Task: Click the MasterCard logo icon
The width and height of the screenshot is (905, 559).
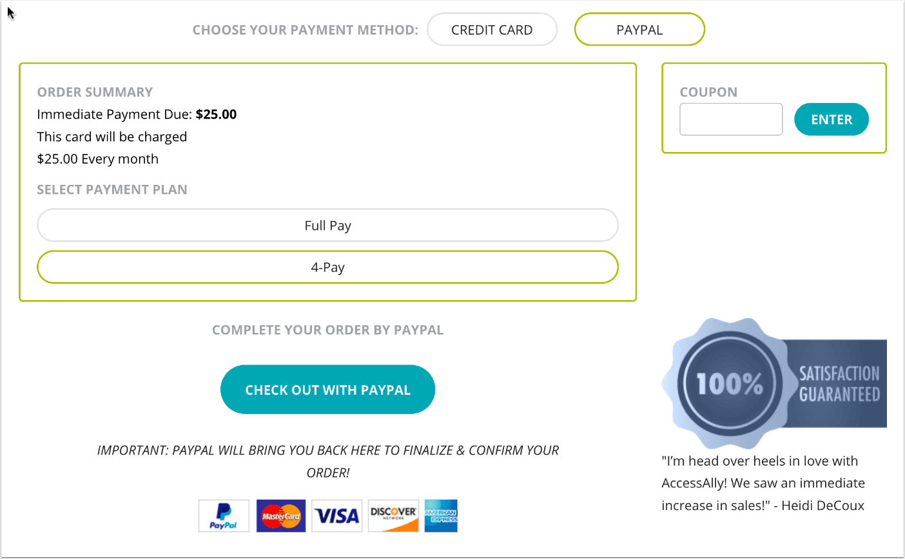Action: point(281,516)
